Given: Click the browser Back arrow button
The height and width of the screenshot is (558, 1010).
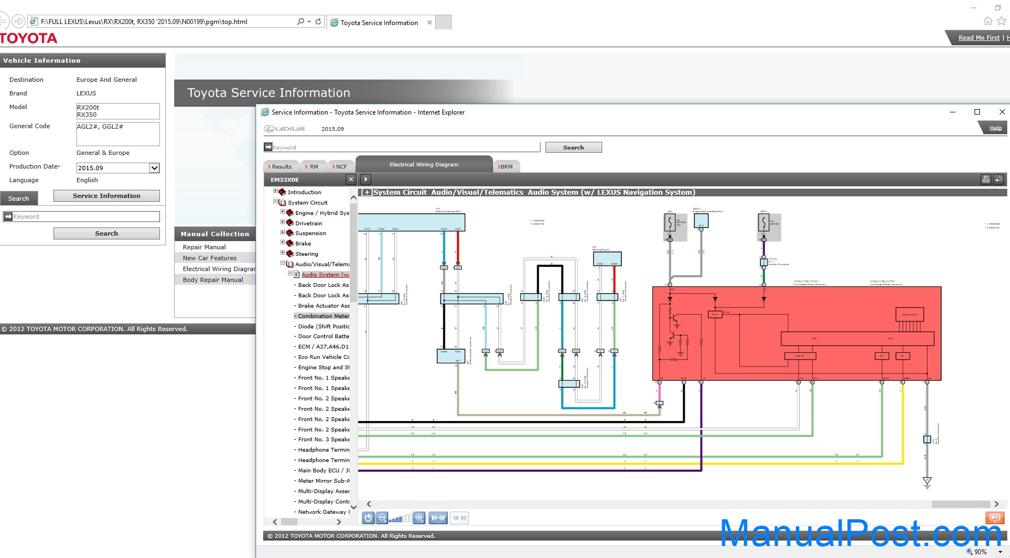Looking at the screenshot, I should point(3,21).
